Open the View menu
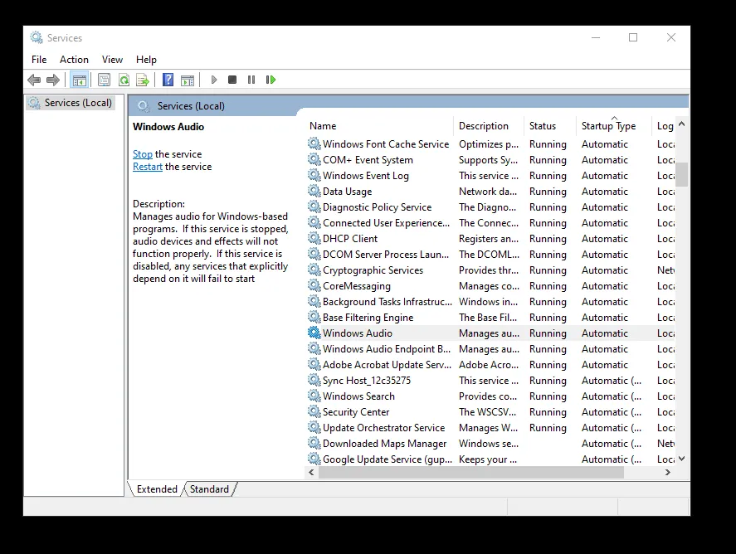The height and width of the screenshot is (554, 736). 112,59
